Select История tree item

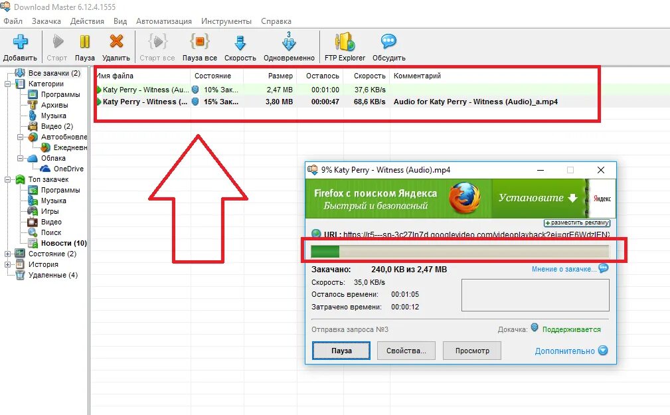(43, 264)
